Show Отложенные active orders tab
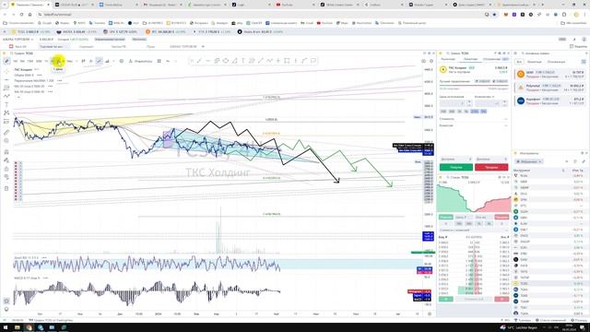This screenshot has height=332, width=590. coord(556,62)
